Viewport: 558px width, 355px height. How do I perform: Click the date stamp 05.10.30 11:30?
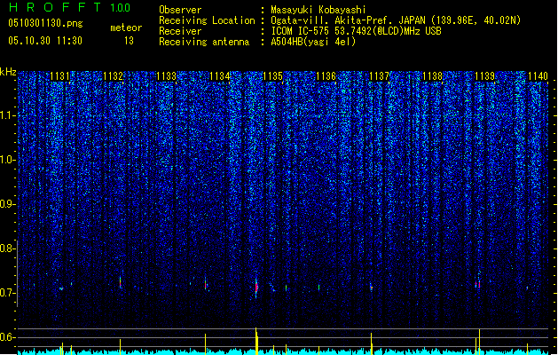pos(45,41)
